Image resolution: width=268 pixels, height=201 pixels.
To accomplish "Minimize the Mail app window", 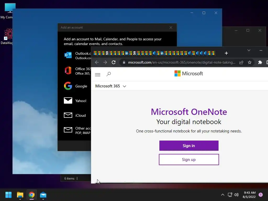I will [x=192, y=13].
